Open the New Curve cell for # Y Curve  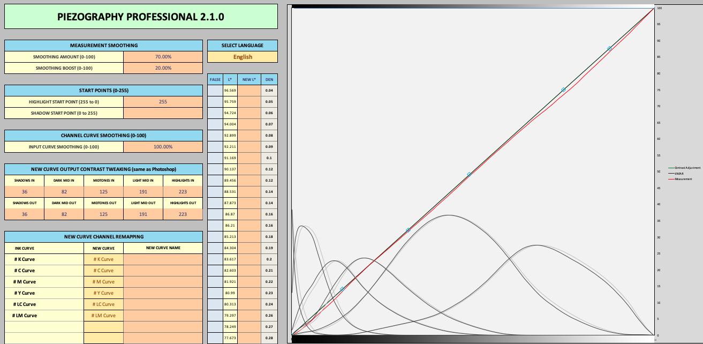coord(104,293)
